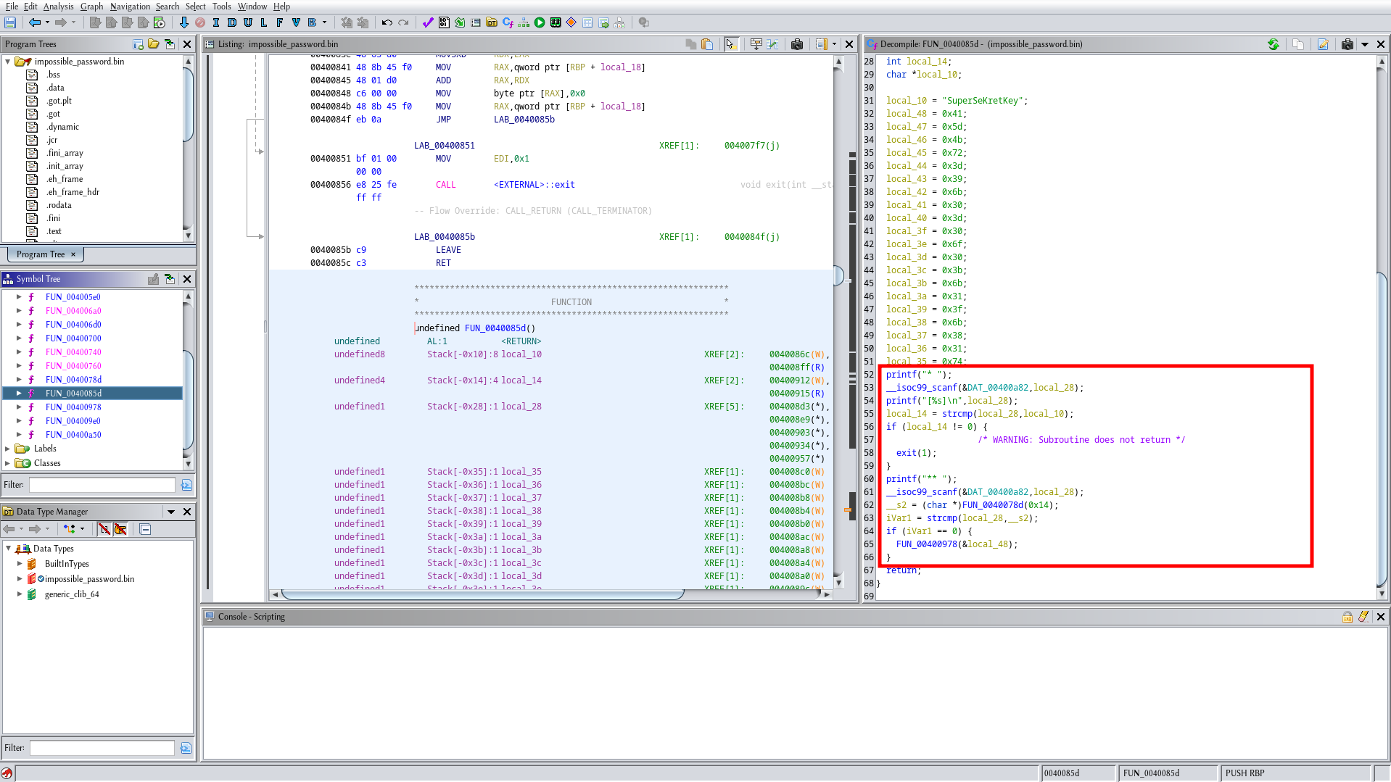Open the Display Memory Map chip icon
Image resolution: width=1391 pixels, height=782 pixels.
(556, 22)
